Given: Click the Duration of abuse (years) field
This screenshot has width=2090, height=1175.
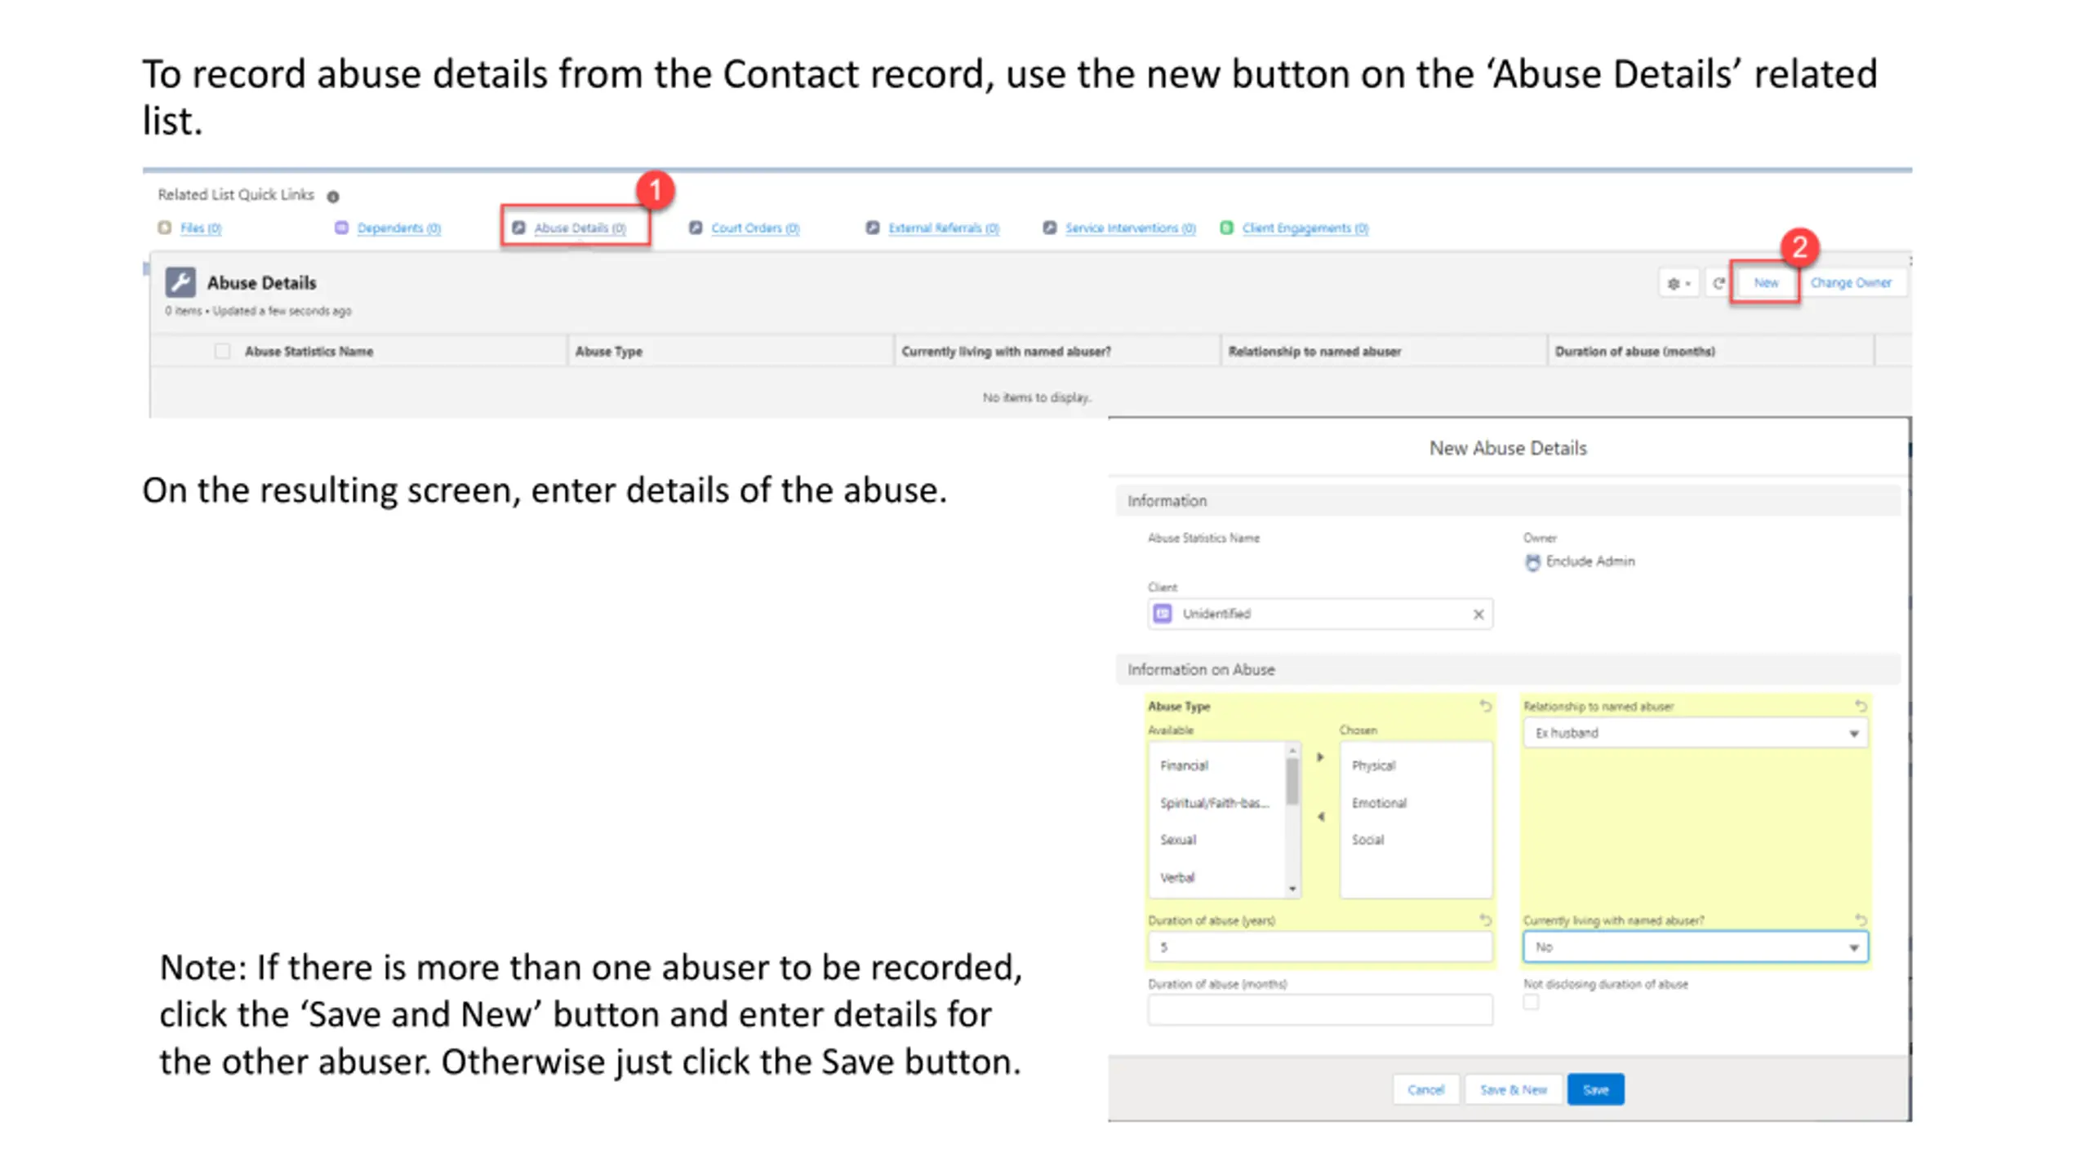Looking at the screenshot, I should click(x=1320, y=947).
